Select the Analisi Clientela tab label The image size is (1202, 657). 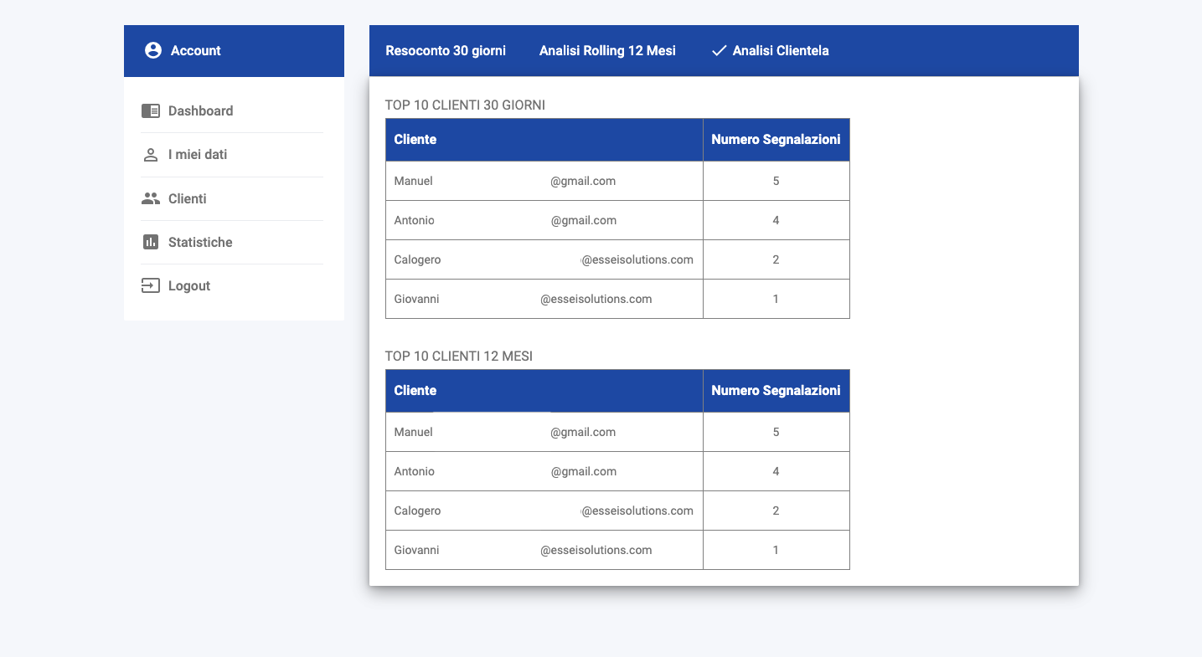pos(781,50)
